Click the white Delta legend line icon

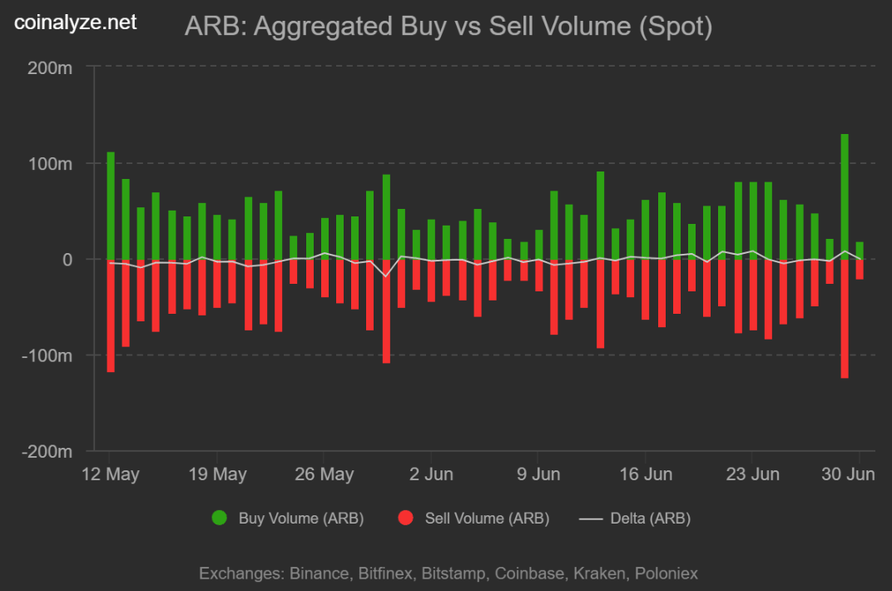(x=591, y=519)
